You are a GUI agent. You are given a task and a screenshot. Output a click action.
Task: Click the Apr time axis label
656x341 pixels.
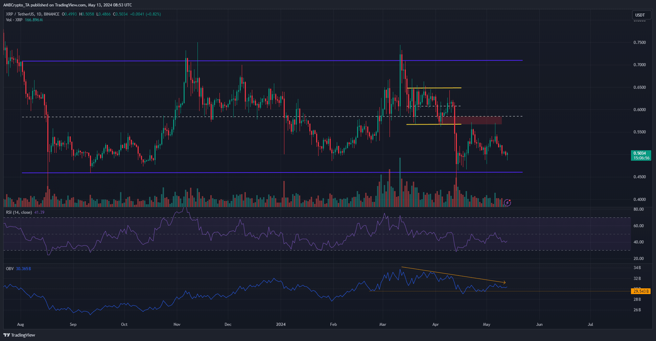(436, 324)
